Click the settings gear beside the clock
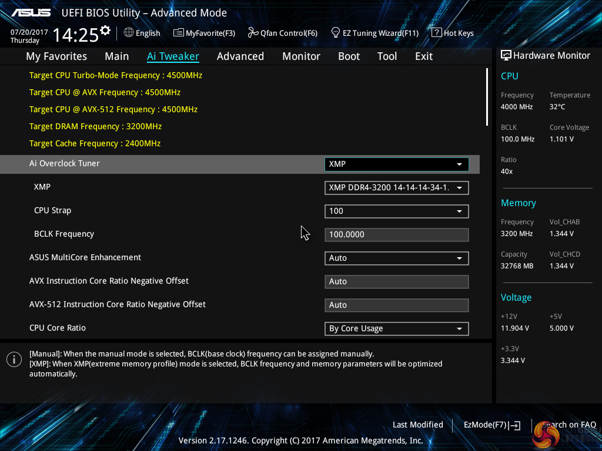Screen dimensions: 602x451 tap(105, 30)
